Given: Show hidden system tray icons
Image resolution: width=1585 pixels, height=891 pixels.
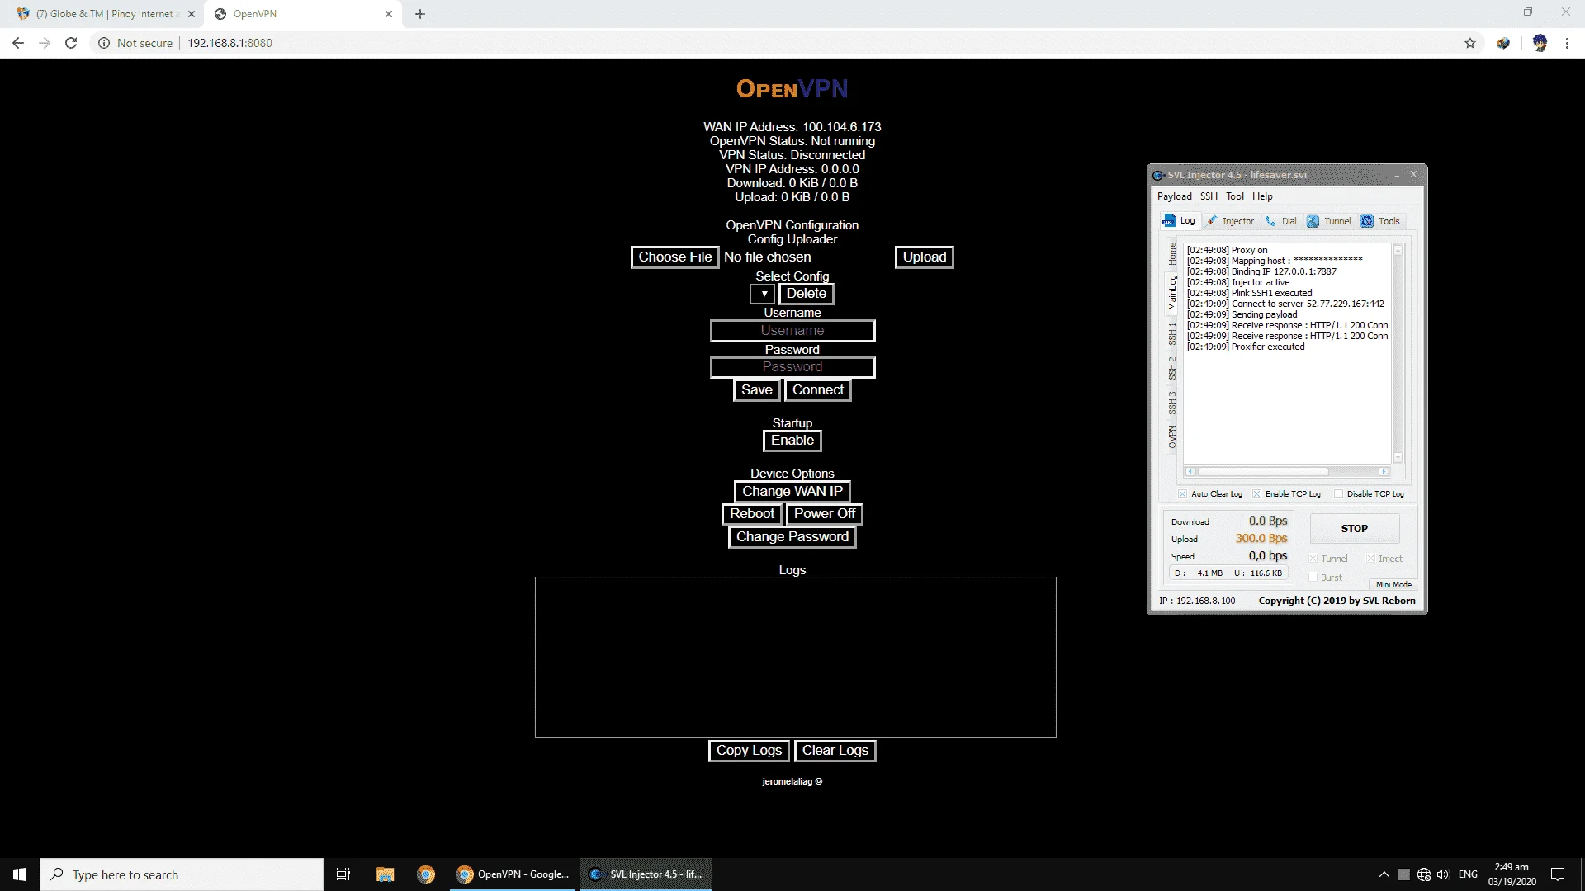Looking at the screenshot, I should (1384, 874).
